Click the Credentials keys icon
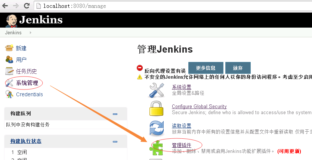The image size is (312, 160). (9, 94)
